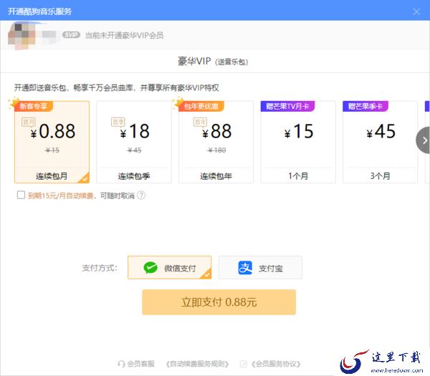Select the ¥45 3个月 plan

coord(380,142)
